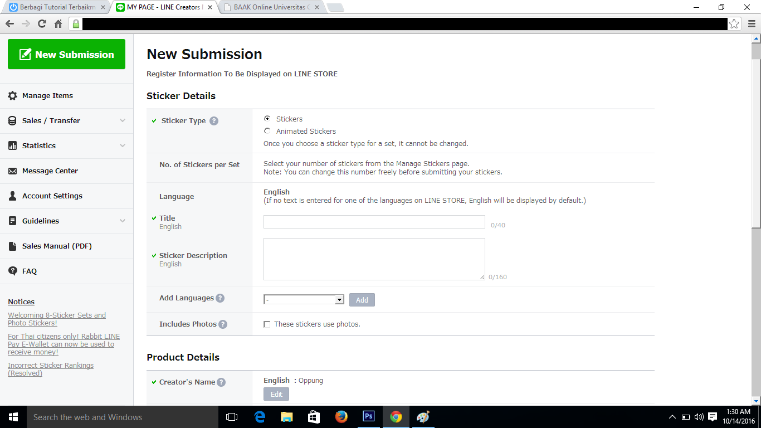
Task: Select the MY PAGE - LINE Creators tab
Action: click(x=164, y=7)
